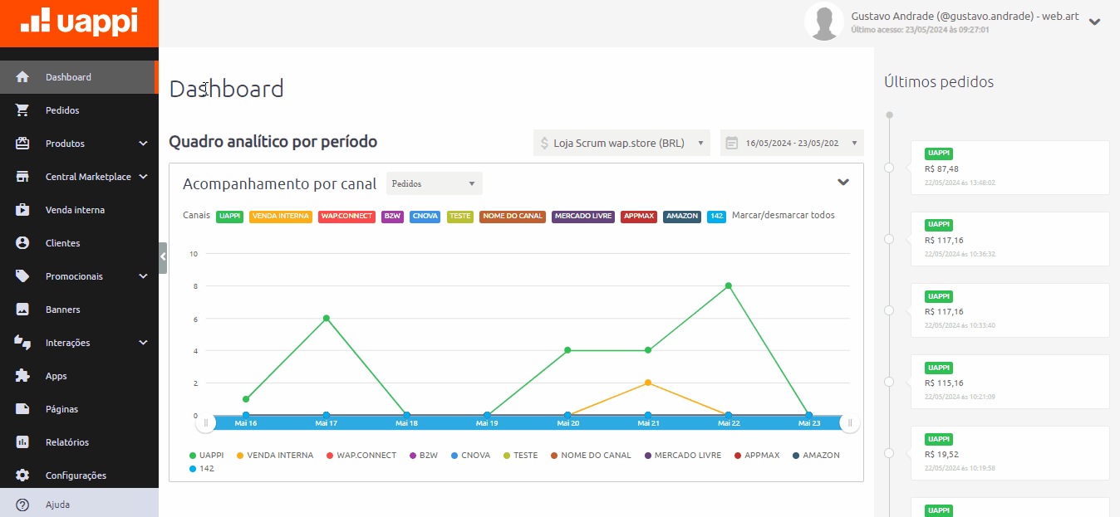Open Banners menu item

click(x=79, y=310)
